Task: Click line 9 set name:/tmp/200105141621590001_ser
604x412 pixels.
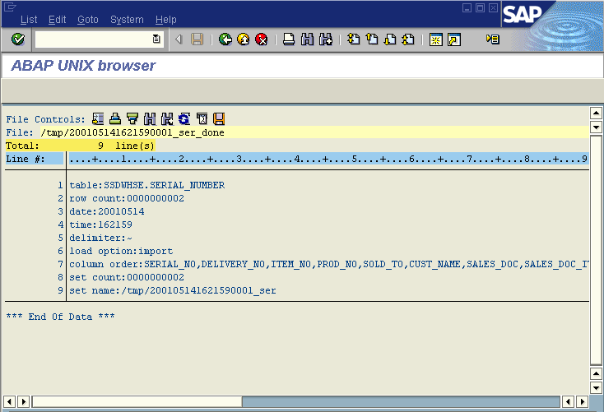Action: tap(173, 290)
